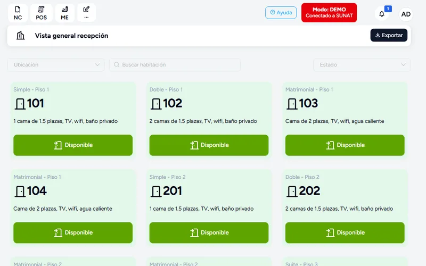Click the room 201 amenities description
426x266 pixels.
pos(201,209)
